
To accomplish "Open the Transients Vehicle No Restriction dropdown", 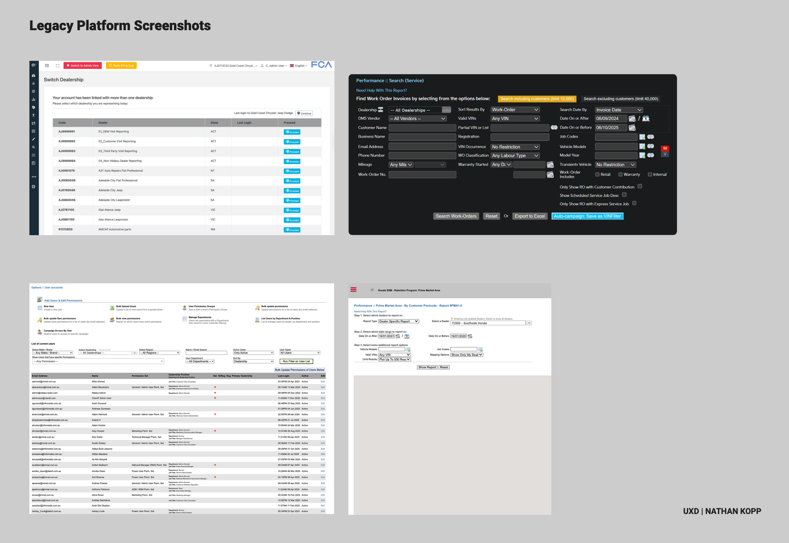I will (615, 165).
